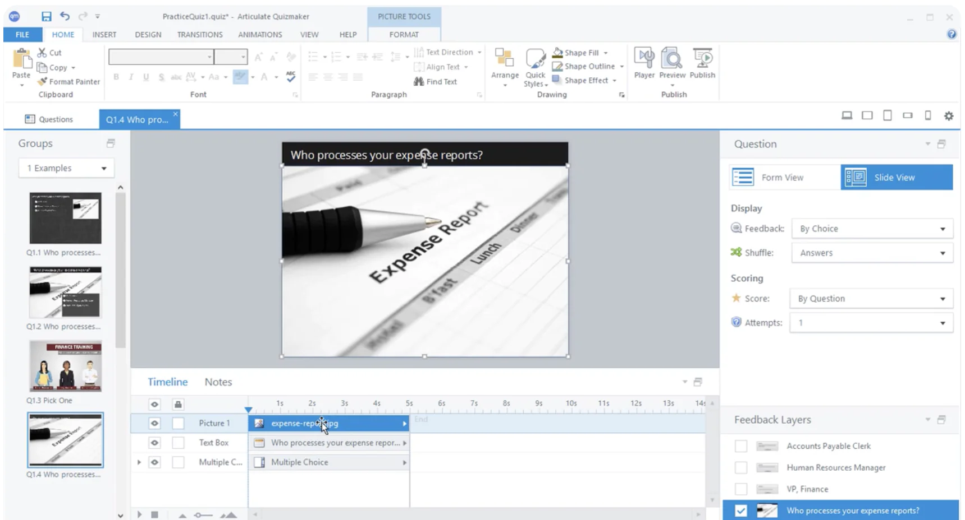The image size is (965, 520).
Task: Switch to the Notes tab
Action: click(218, 382)
